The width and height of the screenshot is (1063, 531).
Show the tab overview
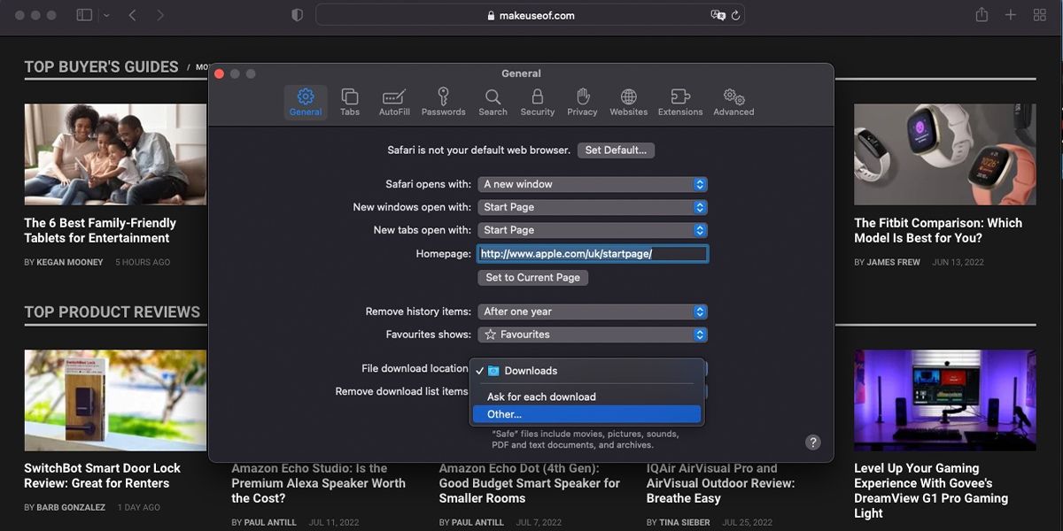point(1040,15)
